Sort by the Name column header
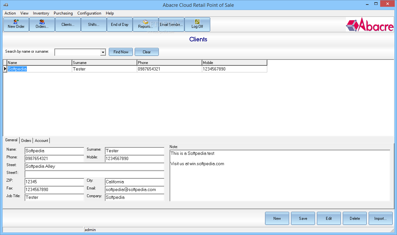This screenshot has width=397, height=235. tap(39, 63)
